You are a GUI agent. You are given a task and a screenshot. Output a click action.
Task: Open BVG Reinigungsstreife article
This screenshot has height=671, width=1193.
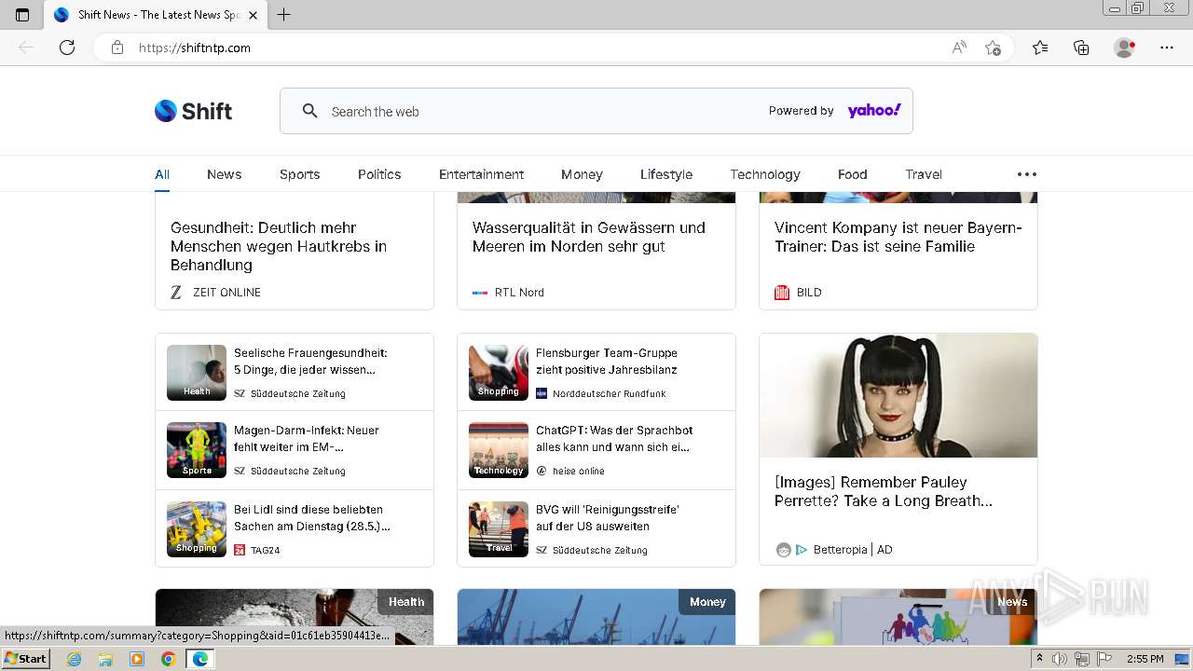tap(608, 518)
